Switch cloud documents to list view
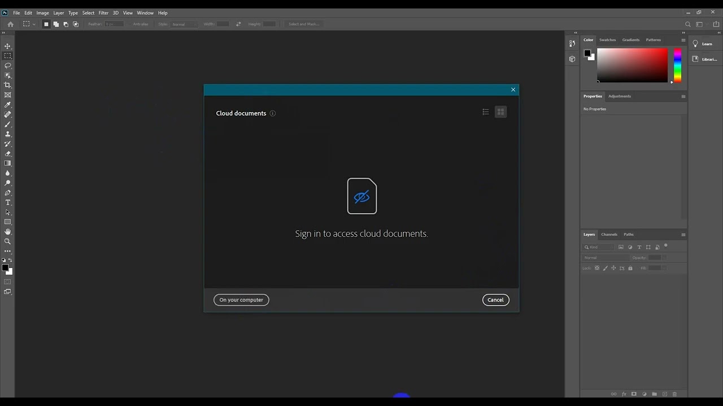 485,112
